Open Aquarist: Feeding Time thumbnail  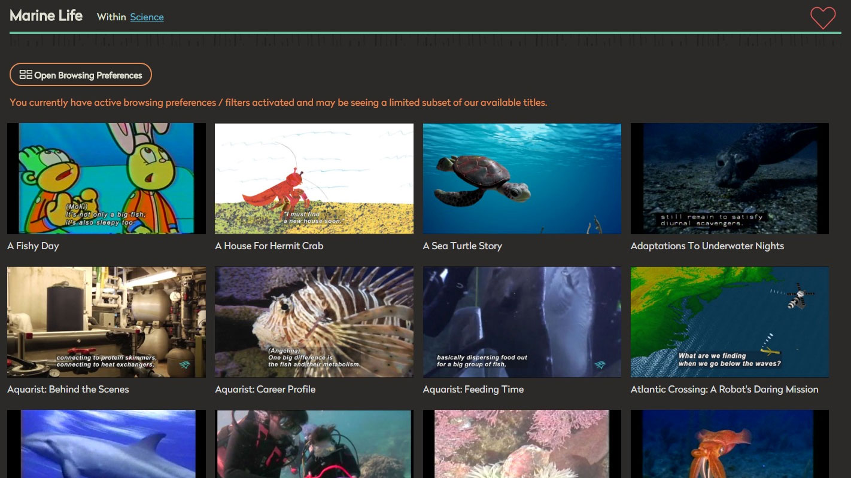[522, 322]
